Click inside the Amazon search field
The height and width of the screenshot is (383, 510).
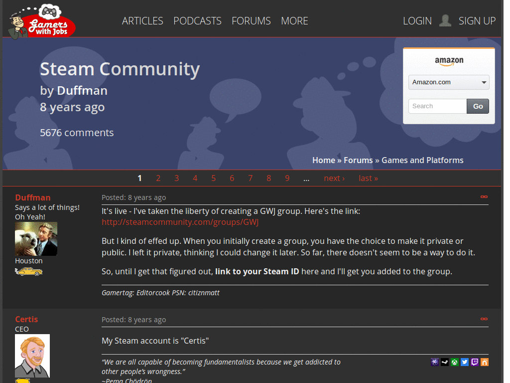tap(437, 106)
